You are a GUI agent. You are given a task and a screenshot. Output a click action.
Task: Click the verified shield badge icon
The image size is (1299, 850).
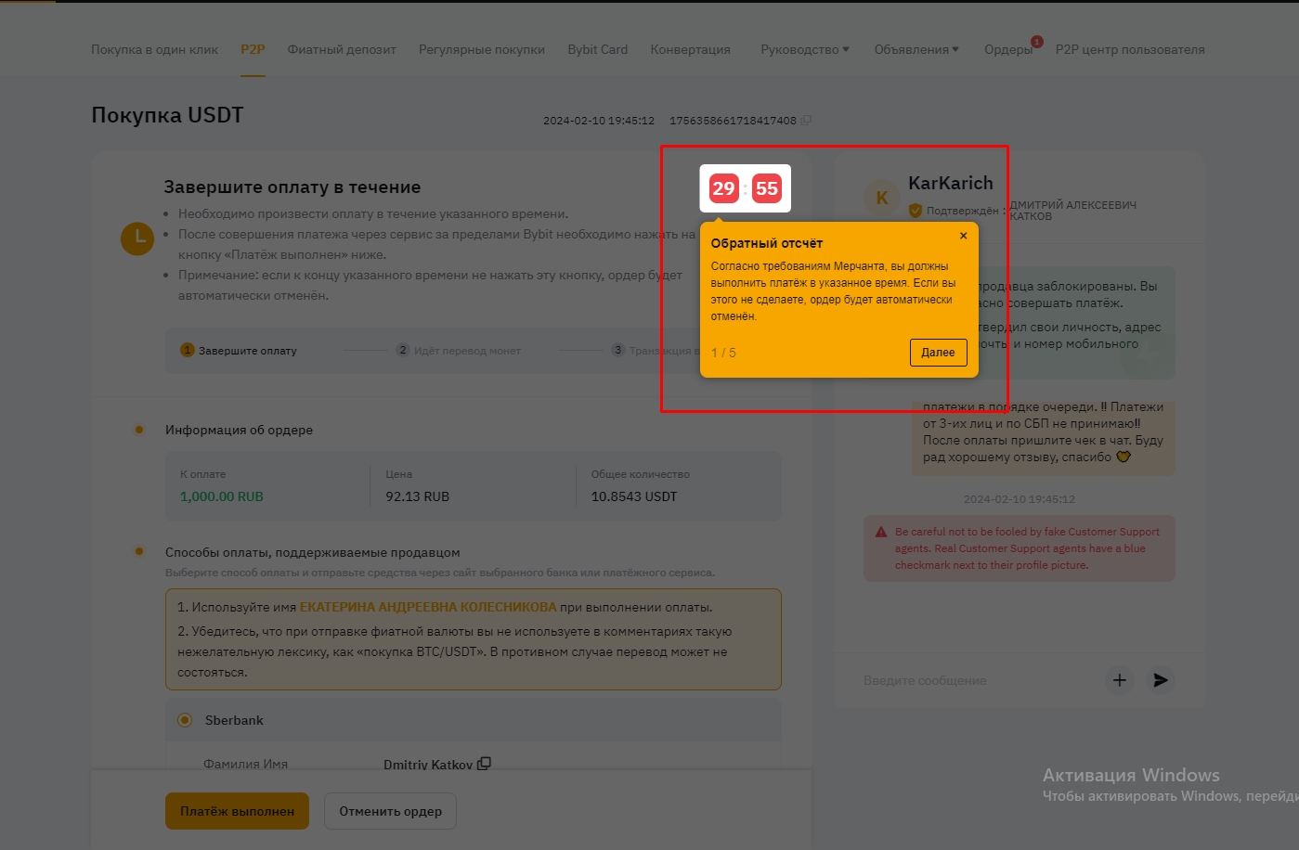[916, 211]
